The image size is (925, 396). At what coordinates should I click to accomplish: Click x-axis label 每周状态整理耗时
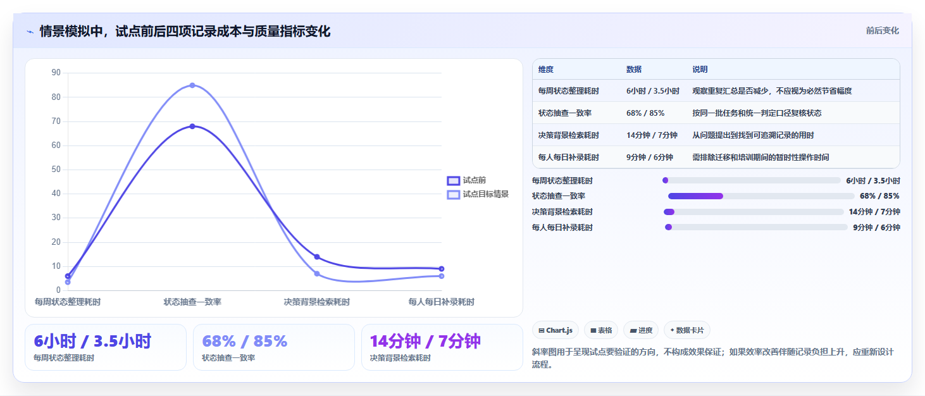[68, 302]
